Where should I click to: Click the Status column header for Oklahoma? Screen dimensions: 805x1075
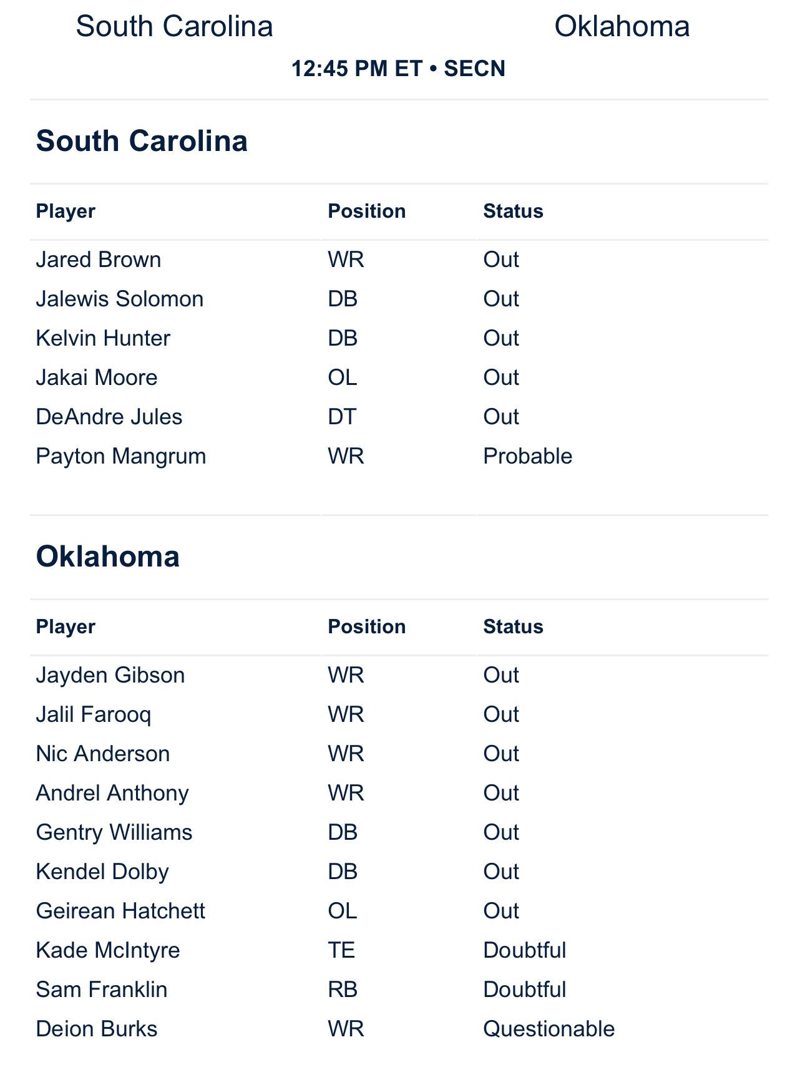513,627
